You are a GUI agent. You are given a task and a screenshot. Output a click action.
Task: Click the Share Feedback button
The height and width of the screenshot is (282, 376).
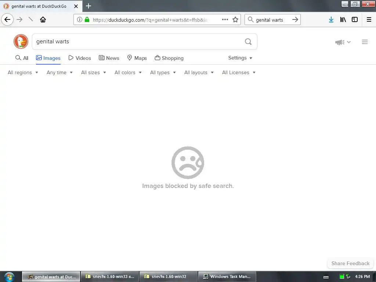click(x=350, y=263)
